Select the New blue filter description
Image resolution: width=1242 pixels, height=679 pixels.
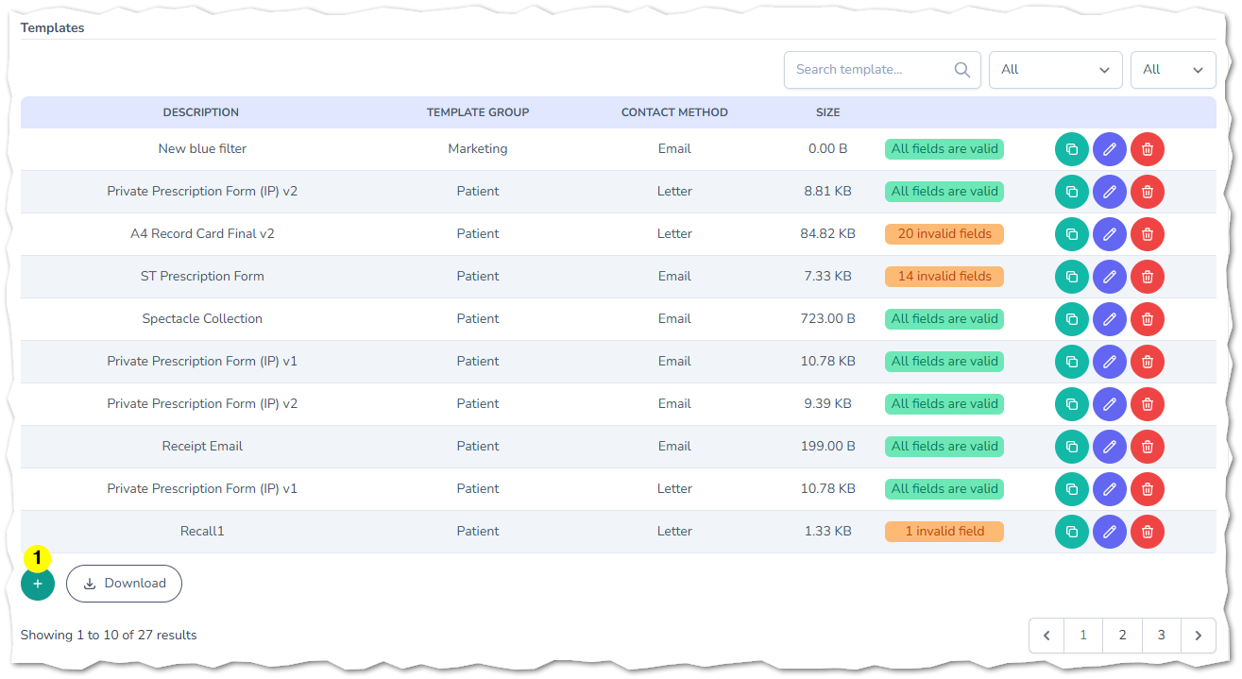pos(202,149)
